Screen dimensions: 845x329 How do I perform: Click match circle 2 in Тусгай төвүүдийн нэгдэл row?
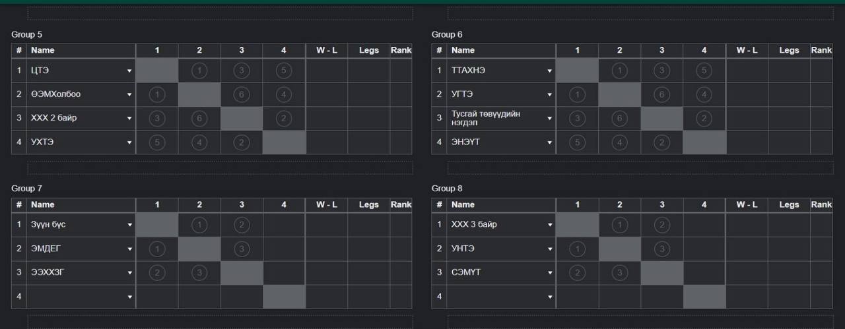pos(704,119)
